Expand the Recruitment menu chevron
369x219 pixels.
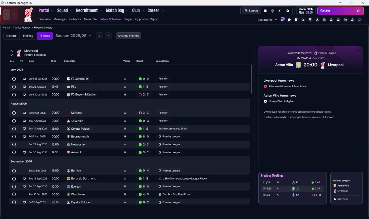[101, 11]
